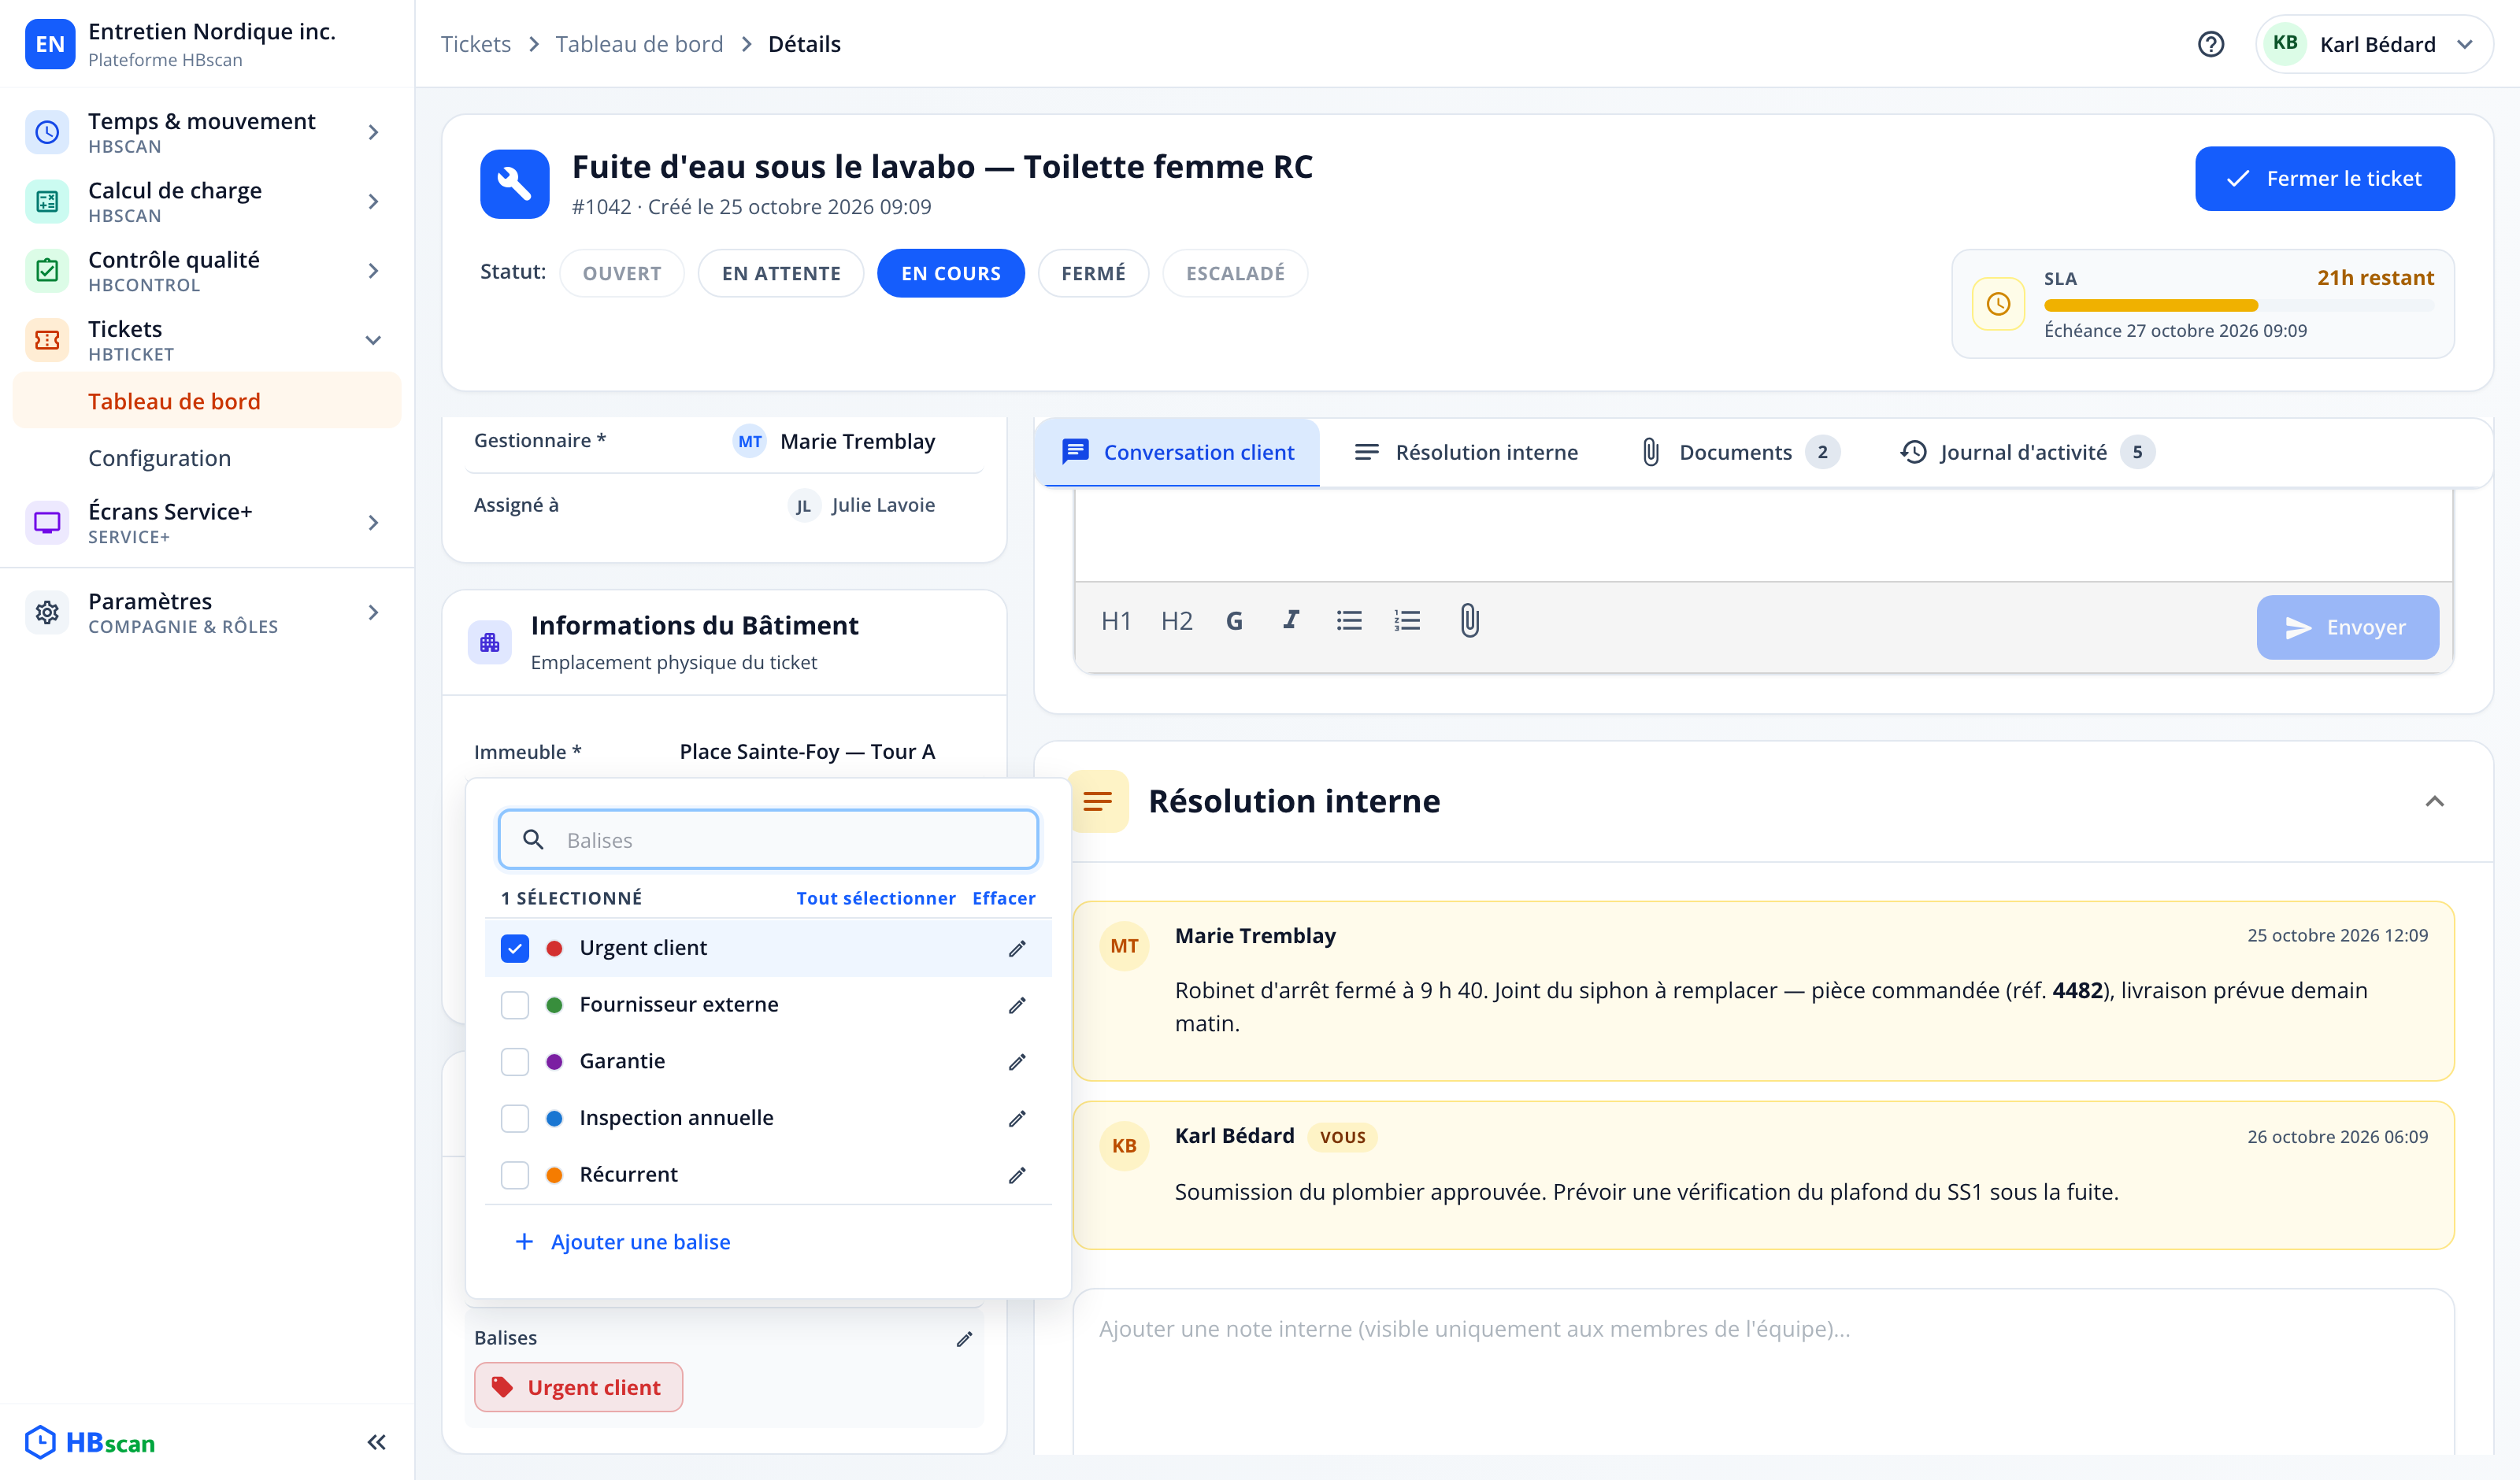The width and height of the screenshot is (2520, 1480).
Task: Open the help question mark icon
Action: point(2210,44)
